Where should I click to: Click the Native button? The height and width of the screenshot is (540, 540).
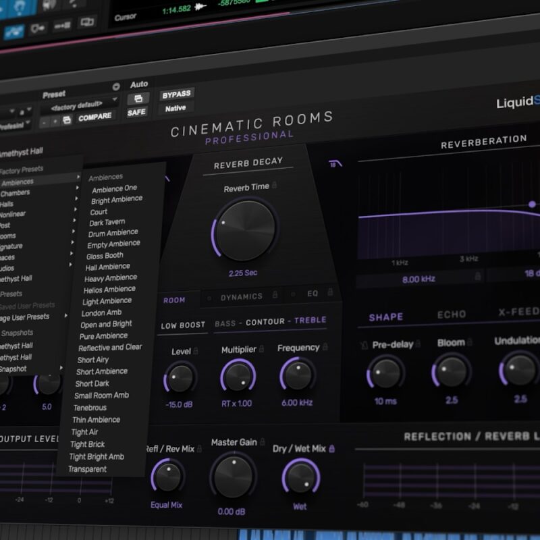(x=175, y=109)
